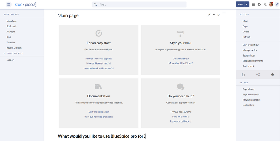Open Browse properties under Details
This screenshot has width=280, height=141.
click(x=251, y=100)
